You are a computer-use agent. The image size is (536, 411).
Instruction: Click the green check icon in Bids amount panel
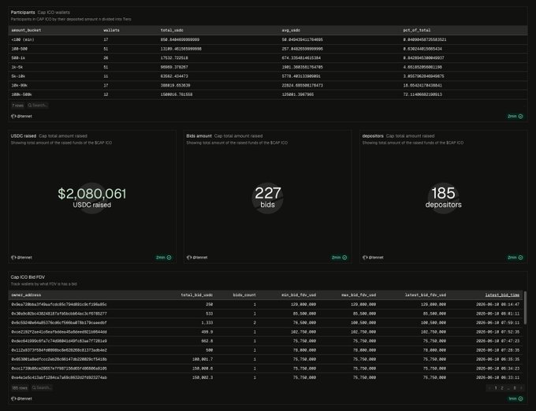(344, 257)
